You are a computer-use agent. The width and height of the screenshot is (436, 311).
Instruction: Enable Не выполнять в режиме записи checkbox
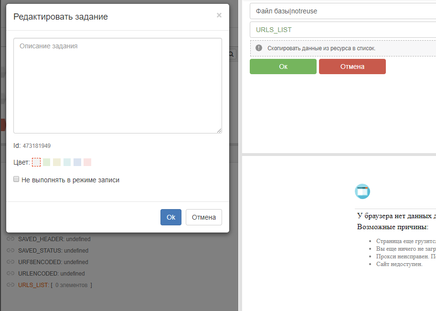[16, 179]
